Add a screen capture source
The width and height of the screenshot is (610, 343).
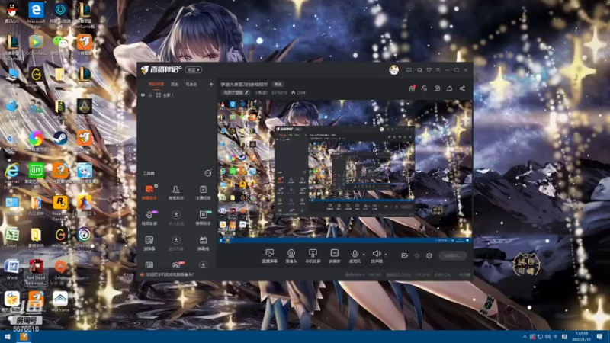tap(269, 256)
